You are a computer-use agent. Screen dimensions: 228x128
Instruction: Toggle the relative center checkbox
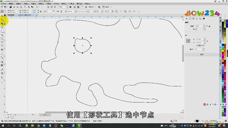click(197, 46)
